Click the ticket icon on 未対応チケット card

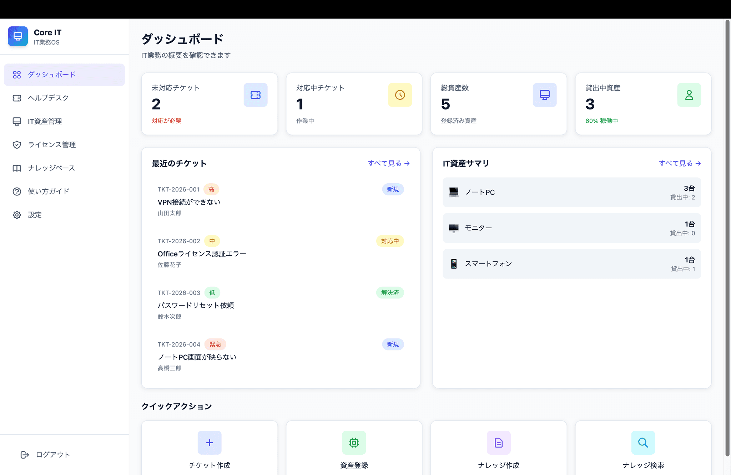pos(256,95)
